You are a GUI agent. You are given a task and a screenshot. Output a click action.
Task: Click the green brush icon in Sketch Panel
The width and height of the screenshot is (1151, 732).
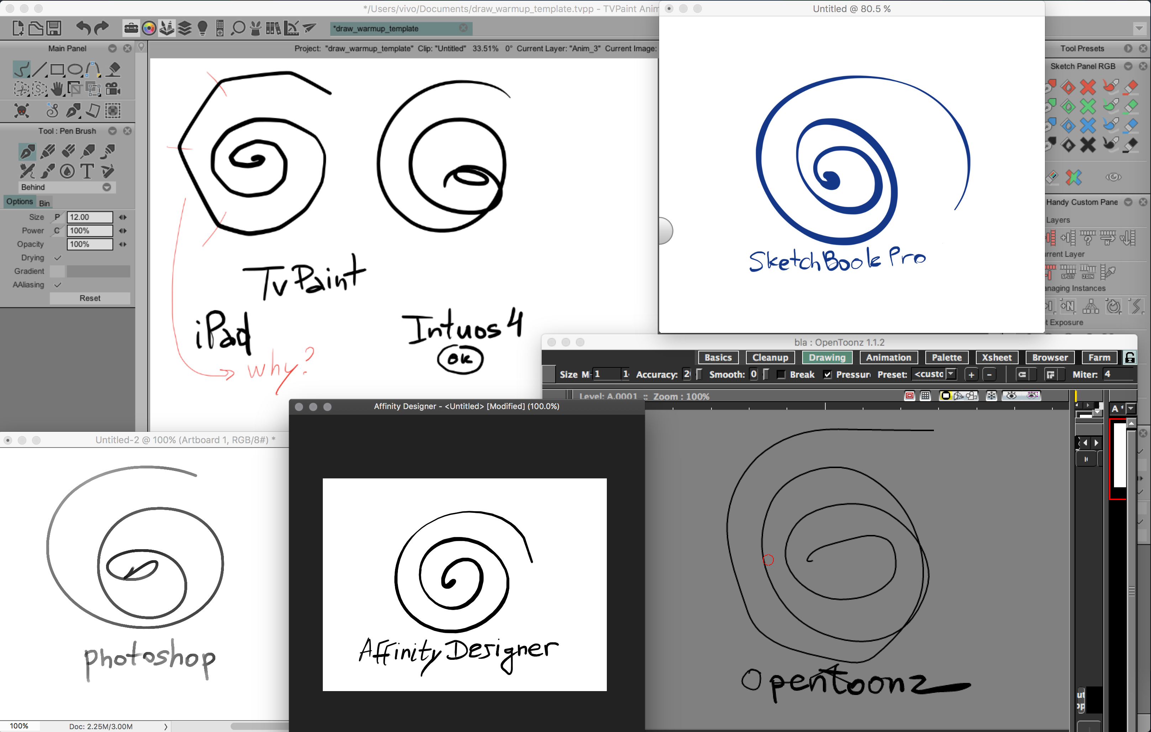1110,106
